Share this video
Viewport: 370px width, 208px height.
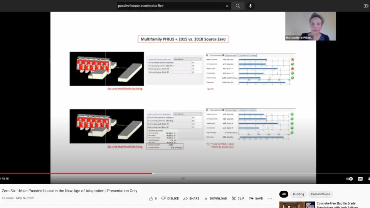point(191,198)
